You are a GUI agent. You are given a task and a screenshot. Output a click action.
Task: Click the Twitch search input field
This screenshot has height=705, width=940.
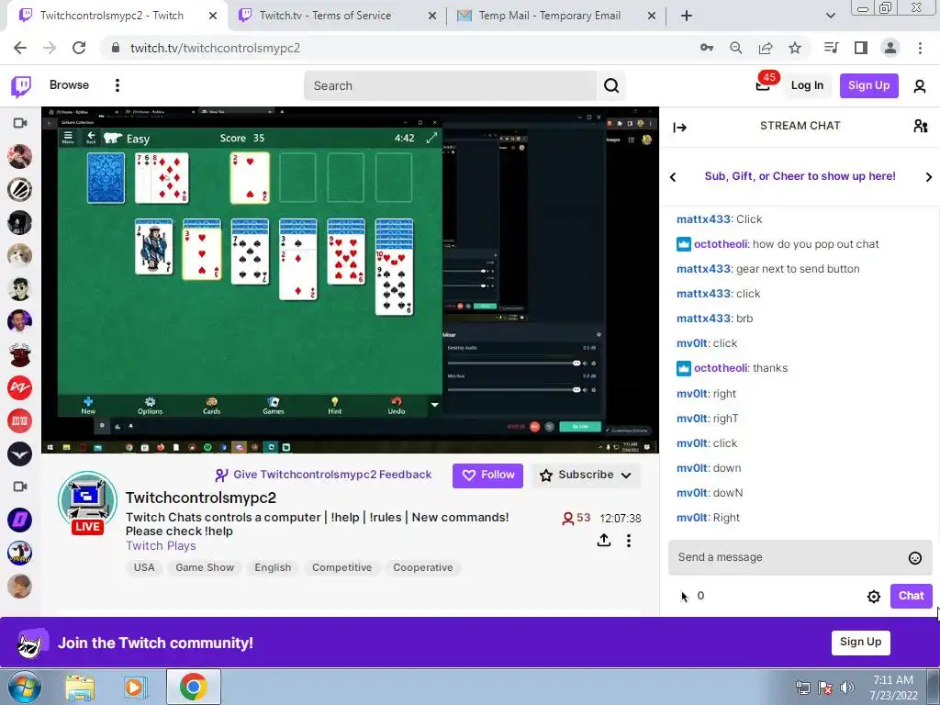pos(450,85)
